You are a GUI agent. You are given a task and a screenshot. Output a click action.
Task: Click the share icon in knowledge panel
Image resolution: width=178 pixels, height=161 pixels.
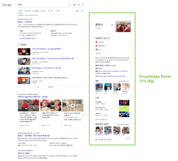(x=112, y=25)
